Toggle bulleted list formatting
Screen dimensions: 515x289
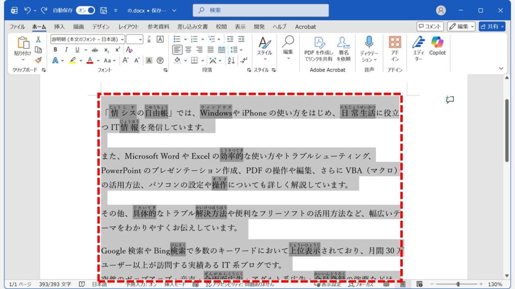(x=178, y=39)
